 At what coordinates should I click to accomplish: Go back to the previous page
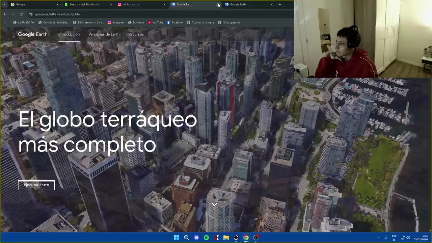click(5, 14)
